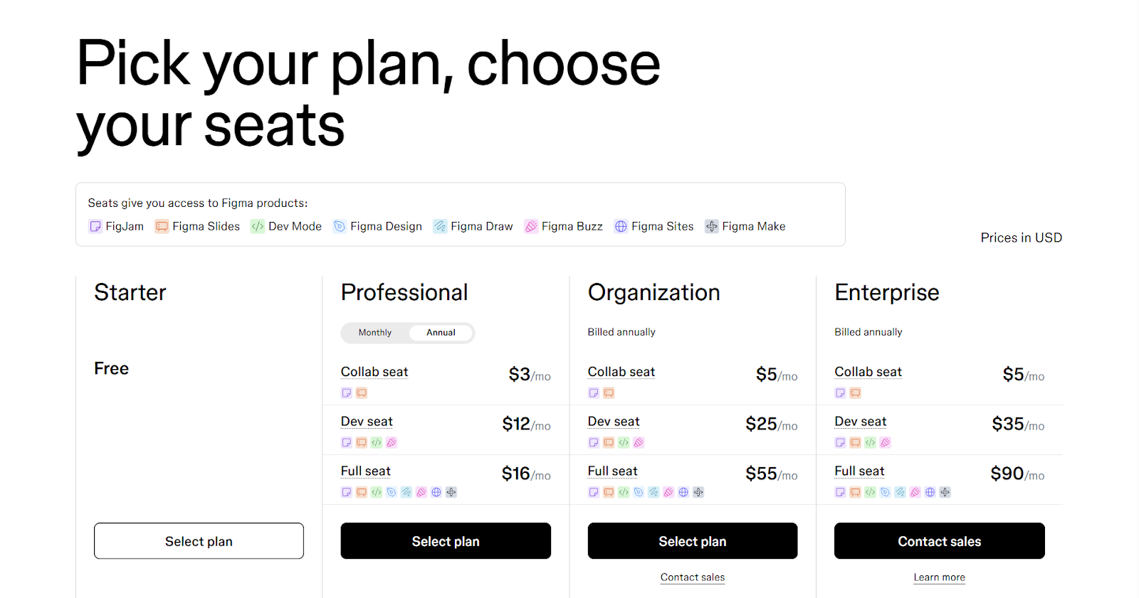Click the Figma Draw icon
The image size is (1139, 598).
[x=440, y=227]
